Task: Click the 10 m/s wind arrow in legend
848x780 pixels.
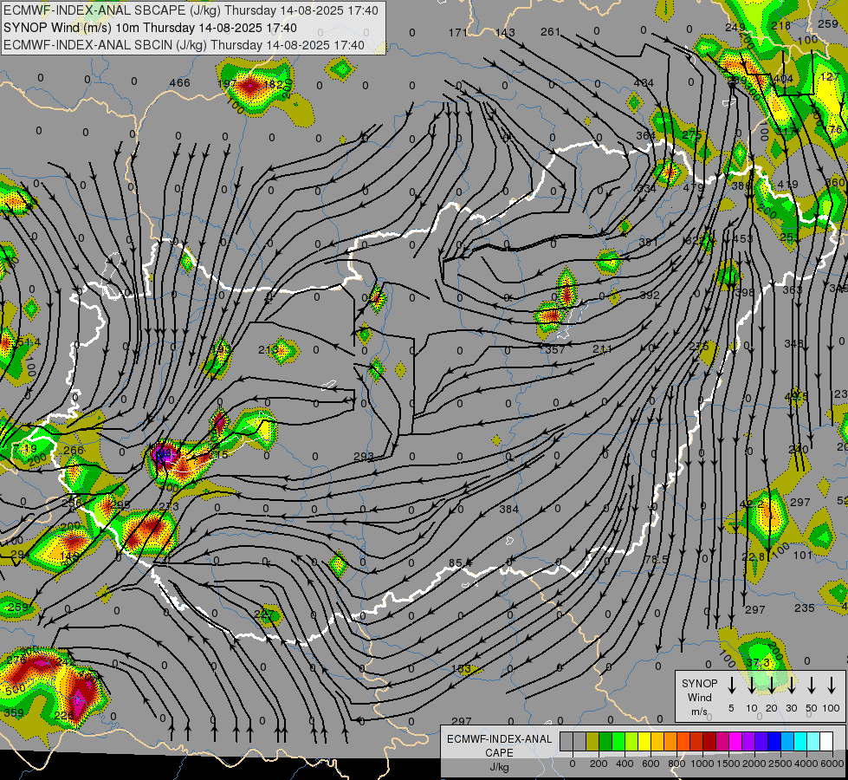Action: tap(751, 686)
